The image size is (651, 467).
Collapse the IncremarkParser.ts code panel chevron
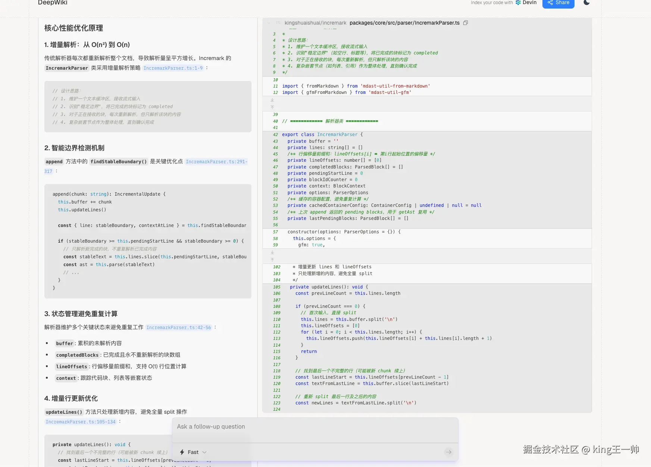[269, 23]
